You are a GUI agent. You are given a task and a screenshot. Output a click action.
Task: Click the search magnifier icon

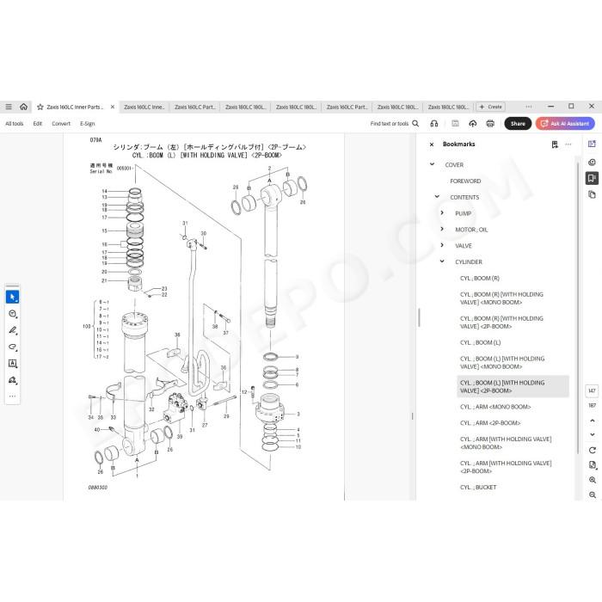[x=415, y=124]
